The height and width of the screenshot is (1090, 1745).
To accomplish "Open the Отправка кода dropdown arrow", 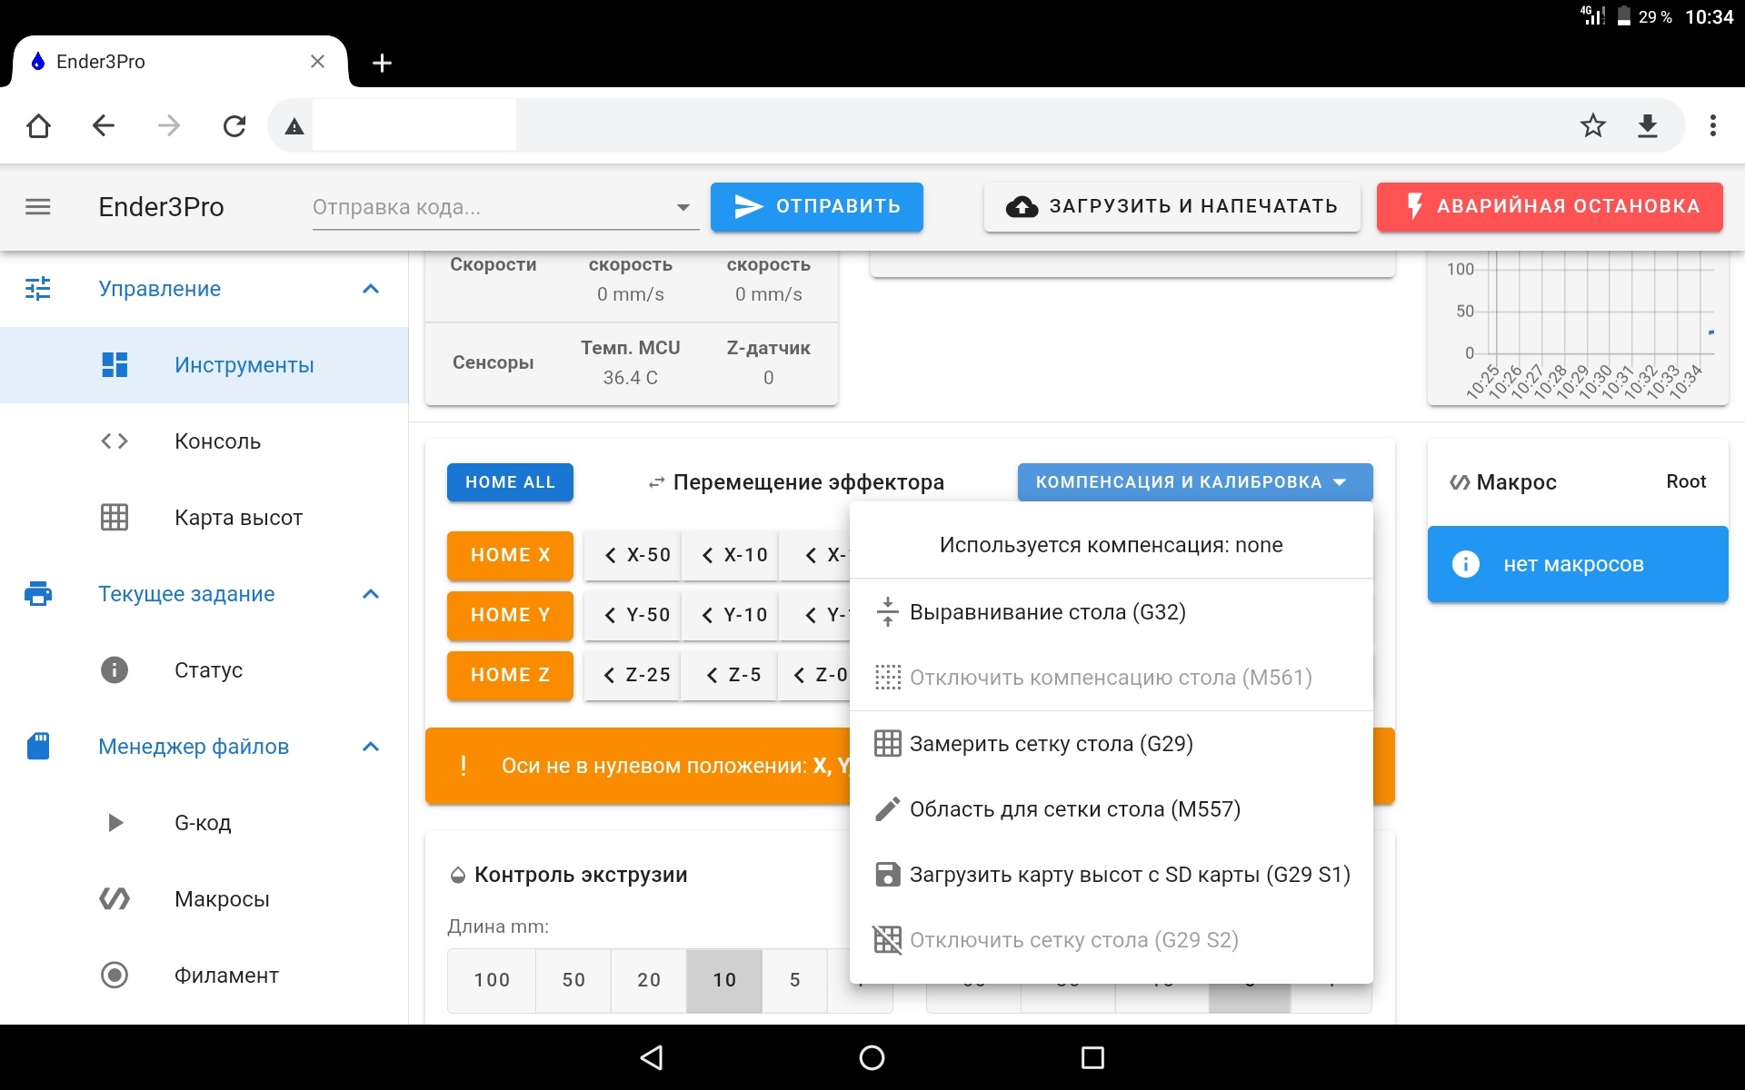I will coord(683,207).
